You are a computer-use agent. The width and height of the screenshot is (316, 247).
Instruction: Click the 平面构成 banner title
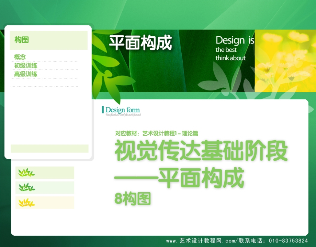tap(140, 43)
